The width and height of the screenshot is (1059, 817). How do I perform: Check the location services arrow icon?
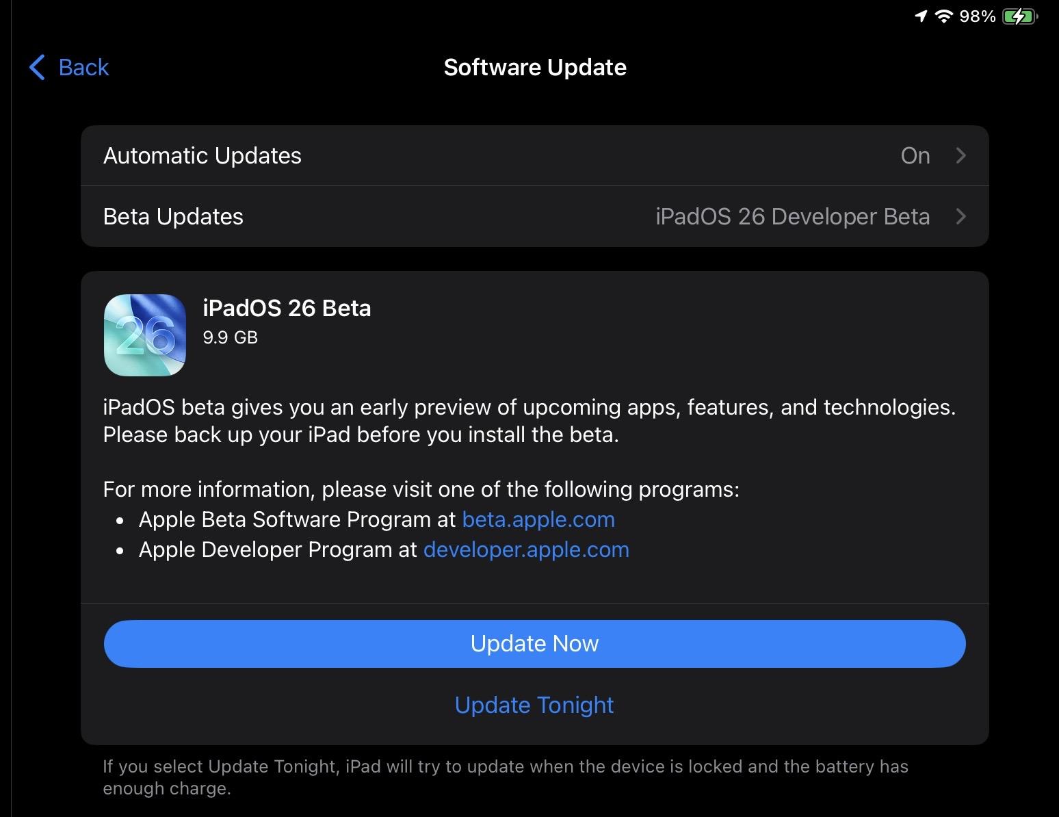pos(921,16)
